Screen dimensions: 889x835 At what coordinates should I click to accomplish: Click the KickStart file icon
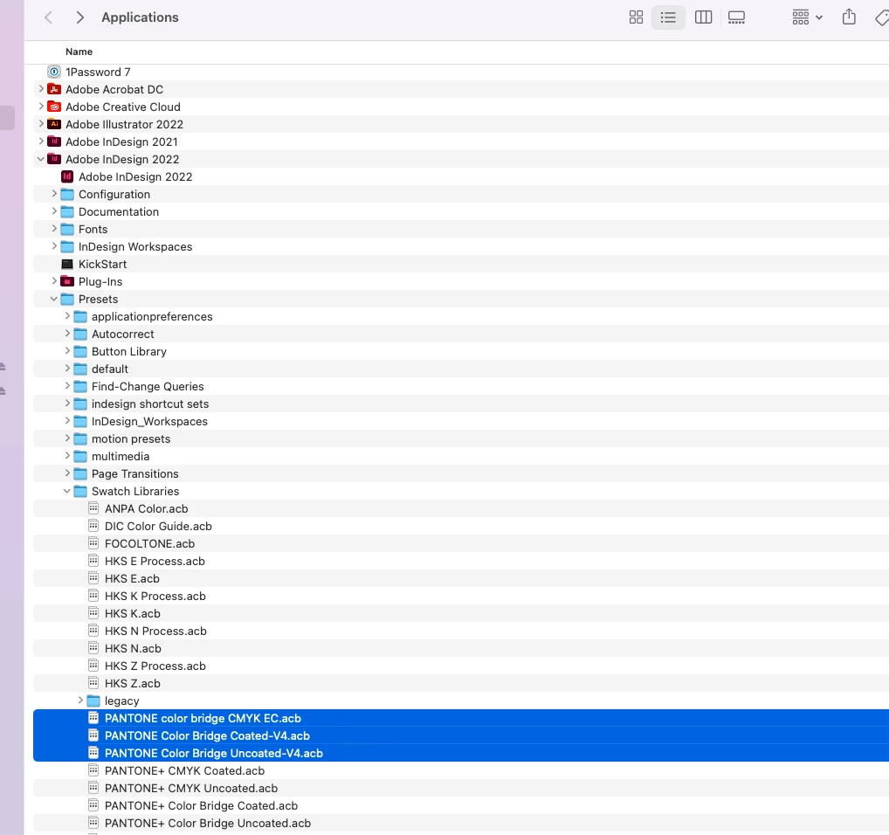pyautogui.click(x=67, y=264)
